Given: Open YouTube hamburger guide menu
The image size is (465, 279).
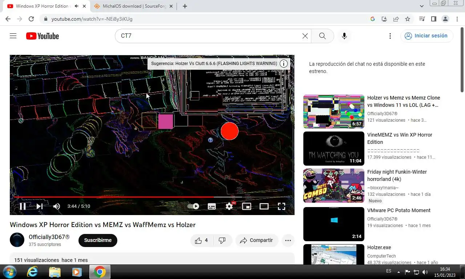Looking at the screenshot, I should (13, 36).
